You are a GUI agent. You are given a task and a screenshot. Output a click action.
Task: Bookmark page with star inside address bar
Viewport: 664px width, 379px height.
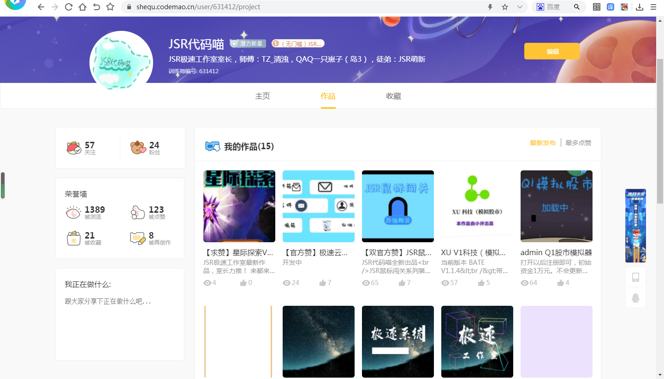click(x=505, y=7)
